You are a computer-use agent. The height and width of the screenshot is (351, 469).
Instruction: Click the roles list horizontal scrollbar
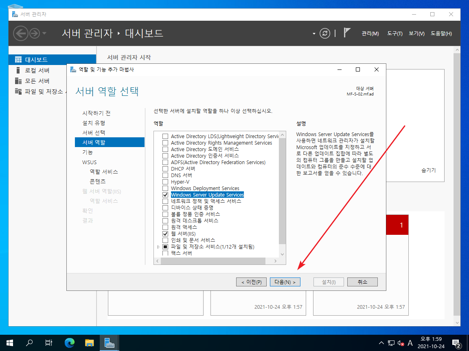click(213, 261)
